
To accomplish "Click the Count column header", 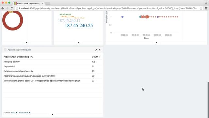I will [95, 57].
